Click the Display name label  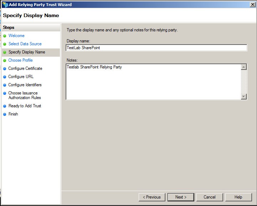coord(78,41)
